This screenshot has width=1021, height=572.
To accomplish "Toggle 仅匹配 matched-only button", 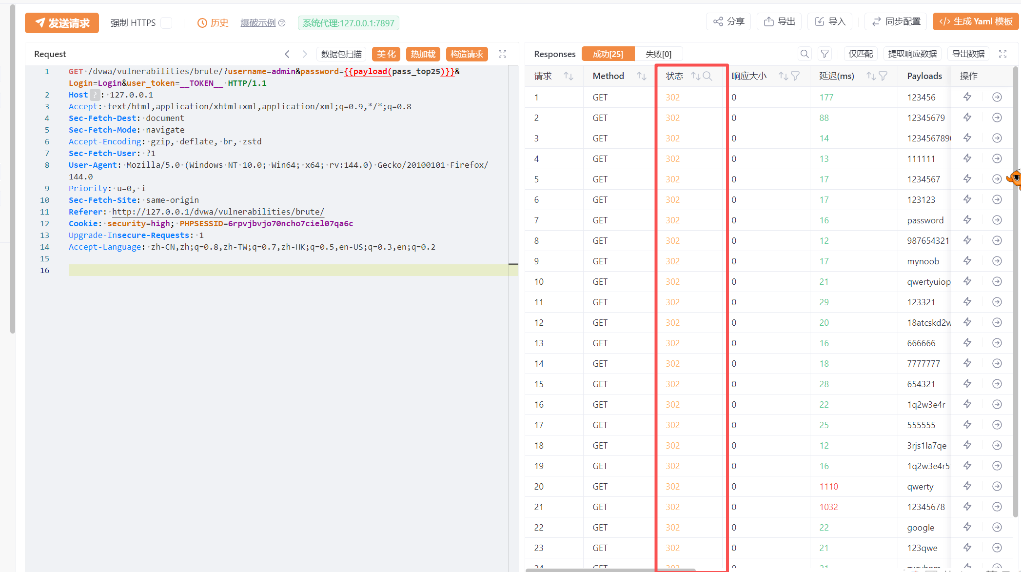I will click(x=861, y=54).
